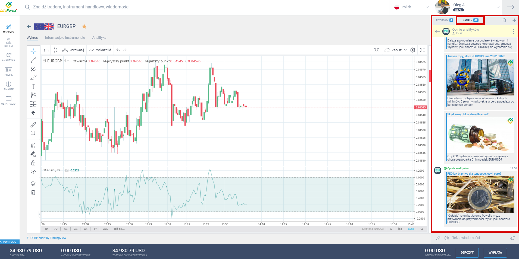Toggle visibility of chart drawings with eye icon
Image resolution: width=519 pixels, height=259 pixels.
click(x=33, y=171)
